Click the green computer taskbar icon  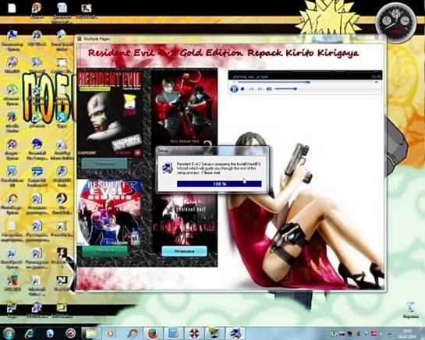[x=214, y=334]
